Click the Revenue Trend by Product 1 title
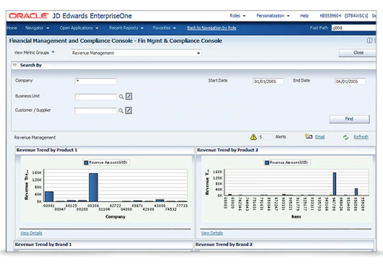 click(x=47, y=150)
